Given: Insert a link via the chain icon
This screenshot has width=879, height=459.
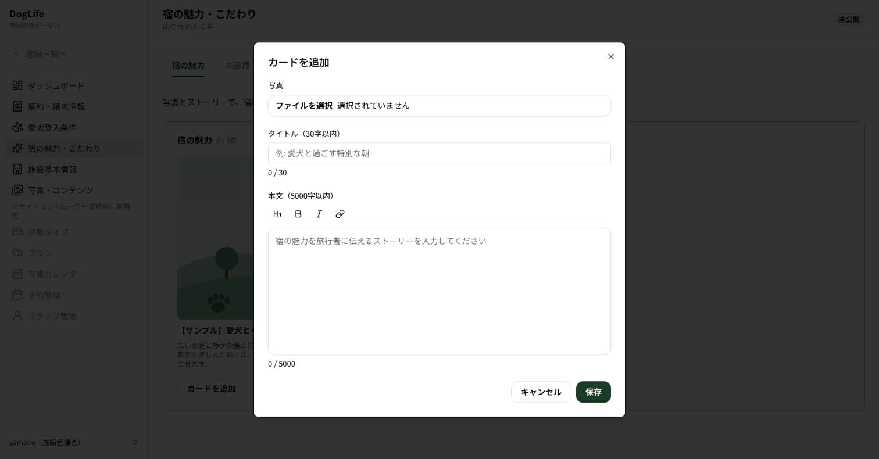Looking at the screenshot, I should pyautogui.click(x=340, y=214).
